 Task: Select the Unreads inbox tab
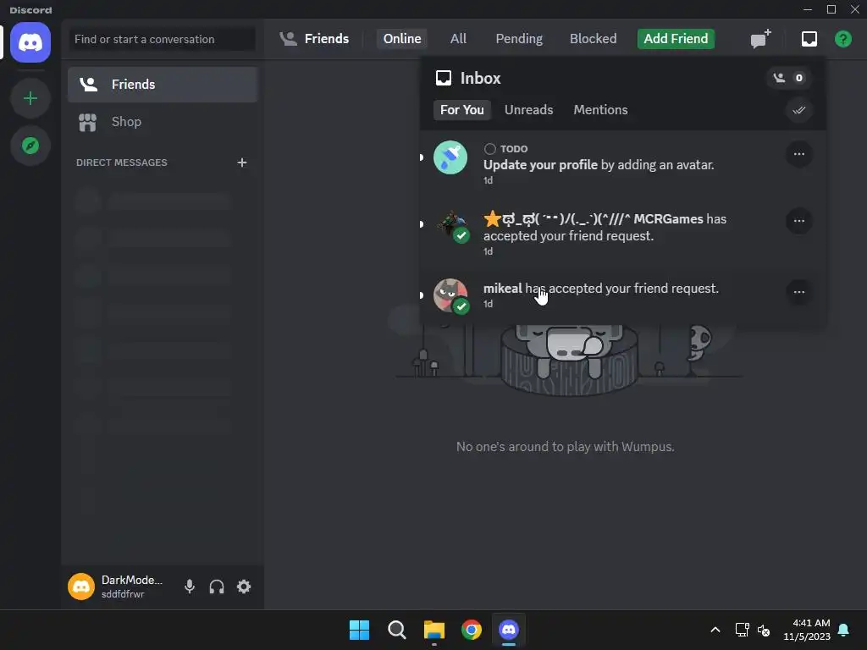point(528,110)
